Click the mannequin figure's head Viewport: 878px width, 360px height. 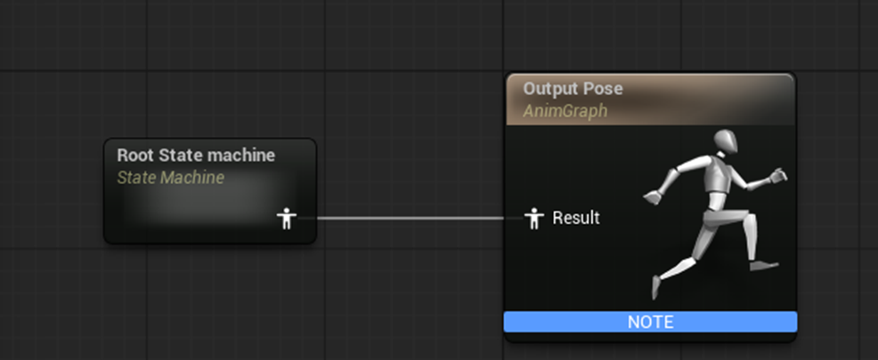(x=727, y=142)
